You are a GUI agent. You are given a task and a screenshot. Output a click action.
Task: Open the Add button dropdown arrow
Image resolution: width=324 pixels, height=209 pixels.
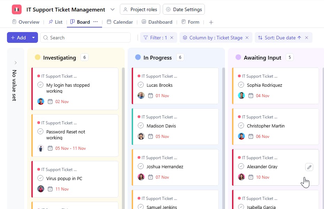pyautogui.click(x=33, y=38)
